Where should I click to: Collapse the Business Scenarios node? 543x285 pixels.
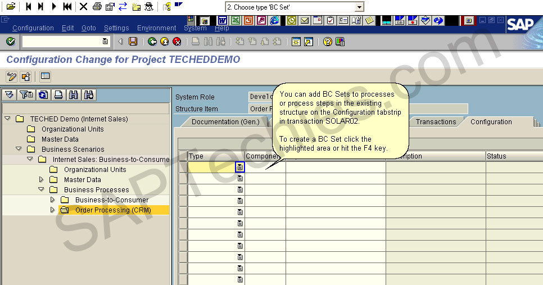19,150
